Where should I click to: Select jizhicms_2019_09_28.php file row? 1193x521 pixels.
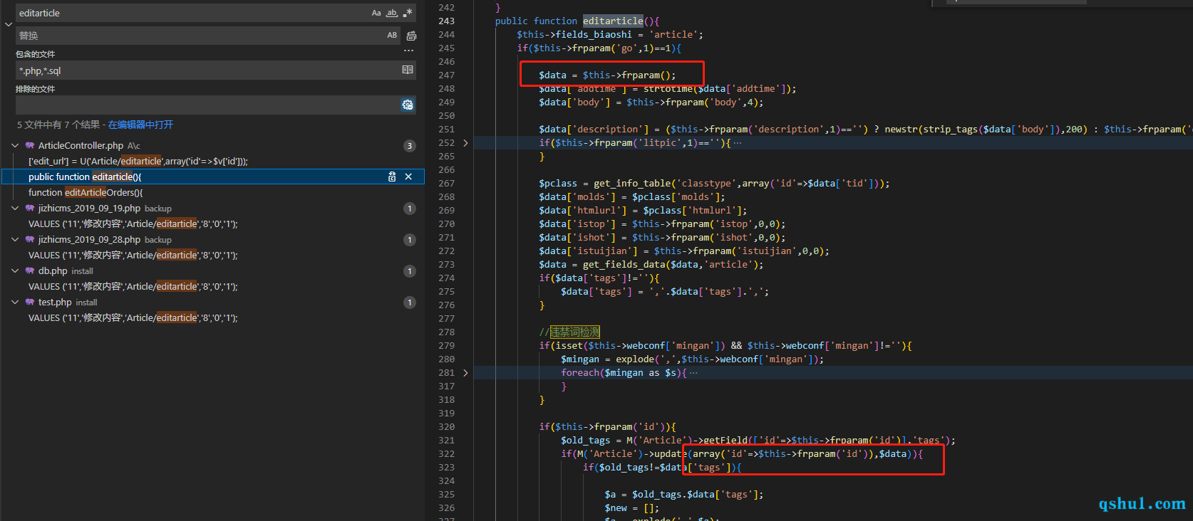(213, 239)
